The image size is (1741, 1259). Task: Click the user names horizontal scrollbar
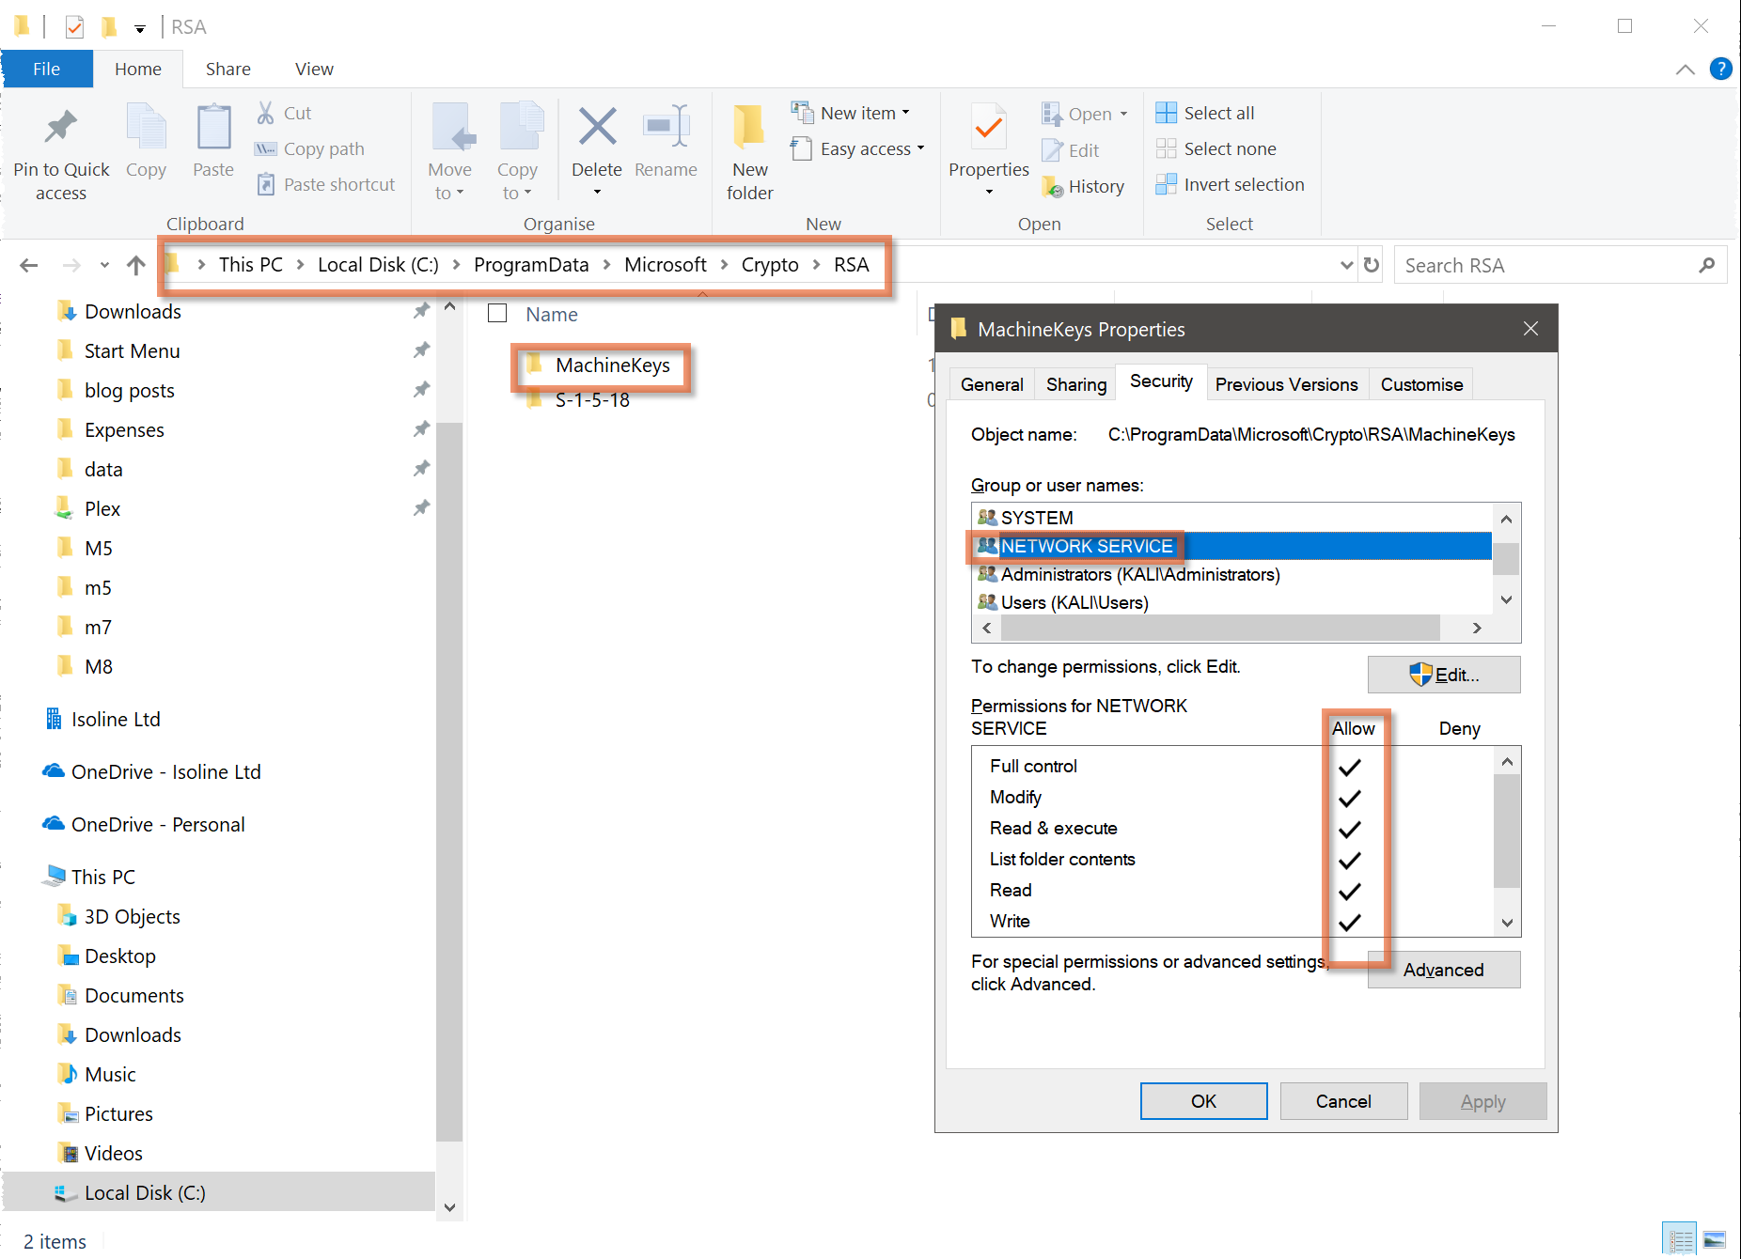click(1218, 628)
